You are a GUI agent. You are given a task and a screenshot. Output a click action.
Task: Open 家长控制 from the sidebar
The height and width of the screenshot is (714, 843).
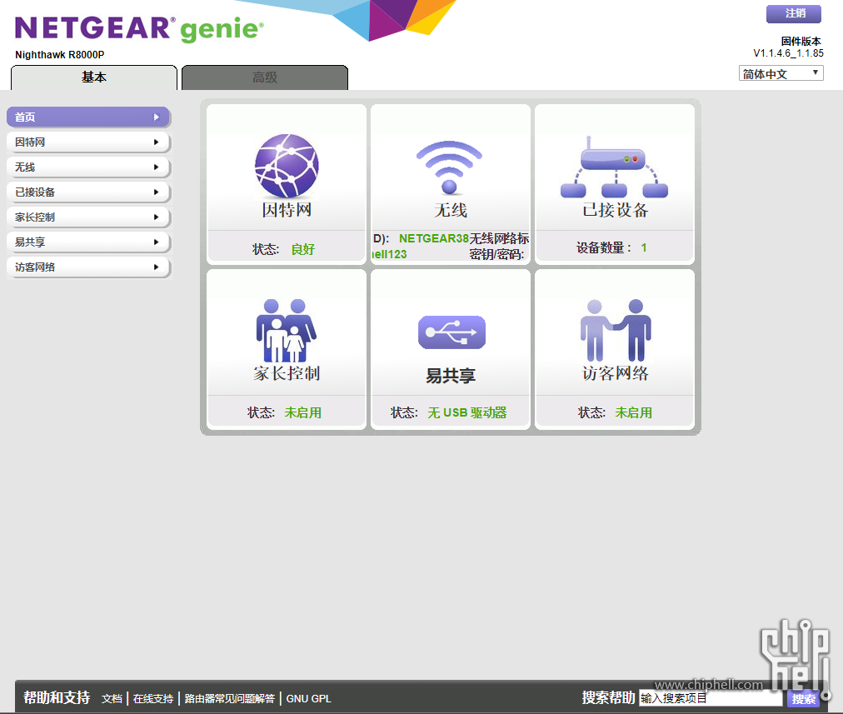pyautogui.click(x=88, y=217)
